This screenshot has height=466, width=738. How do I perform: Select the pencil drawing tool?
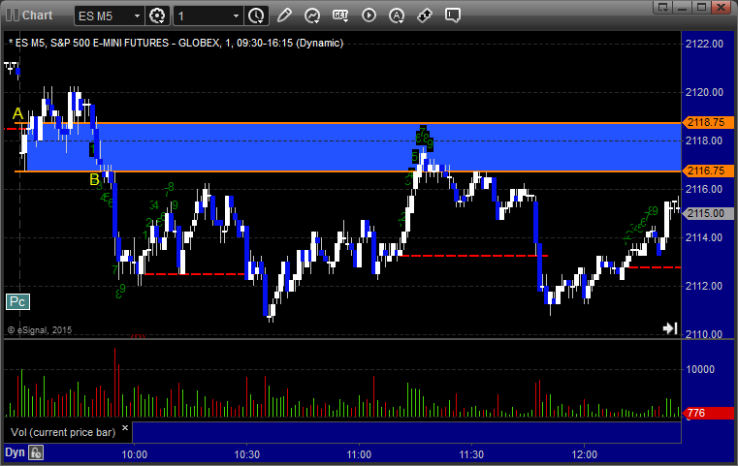pyautogui.click(x=284, y=16)
